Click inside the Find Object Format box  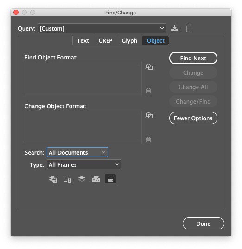[83, 79]
